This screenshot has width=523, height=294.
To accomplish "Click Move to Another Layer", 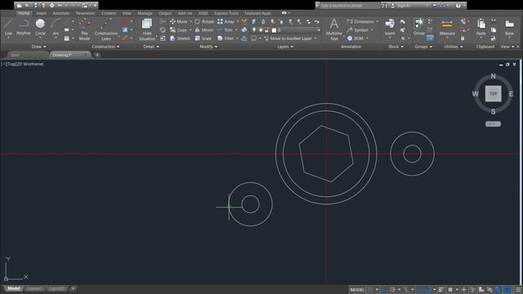I will [288, 38].
